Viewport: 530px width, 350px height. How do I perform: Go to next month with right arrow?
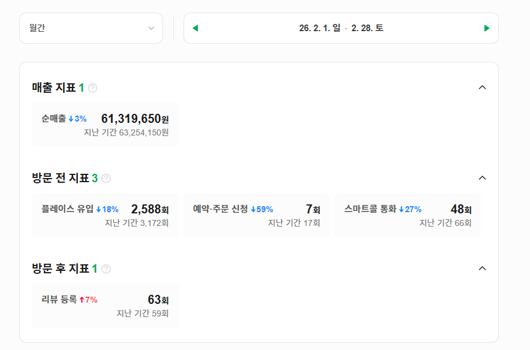[487, 28]
